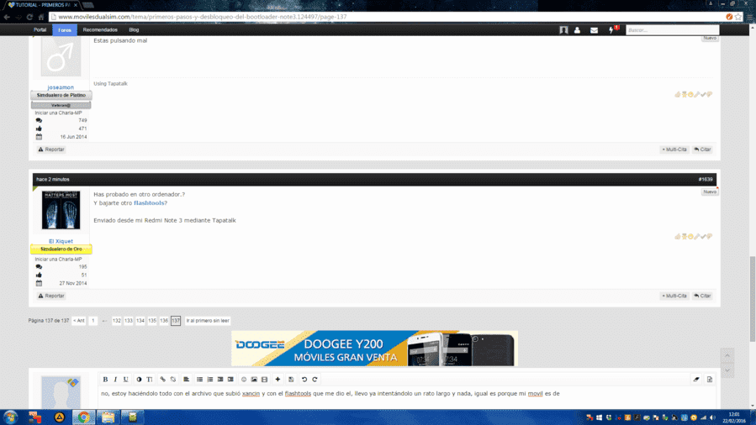Go to page 134

click(x=140, y=321)
